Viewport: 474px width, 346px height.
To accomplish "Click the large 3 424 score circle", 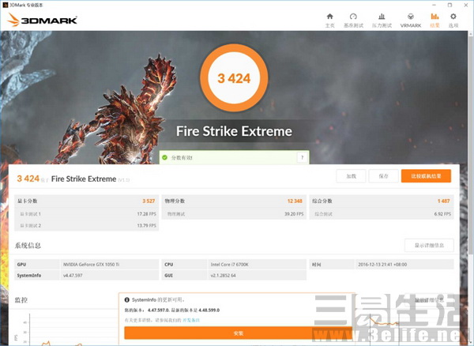I will (x=234, y=78).
